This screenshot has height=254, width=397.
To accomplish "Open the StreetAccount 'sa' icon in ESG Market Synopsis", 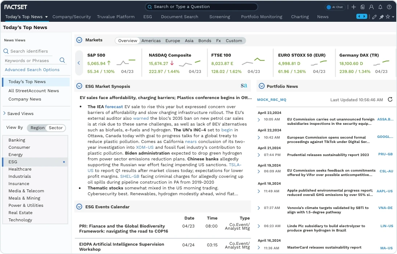I will coord(244,86).
